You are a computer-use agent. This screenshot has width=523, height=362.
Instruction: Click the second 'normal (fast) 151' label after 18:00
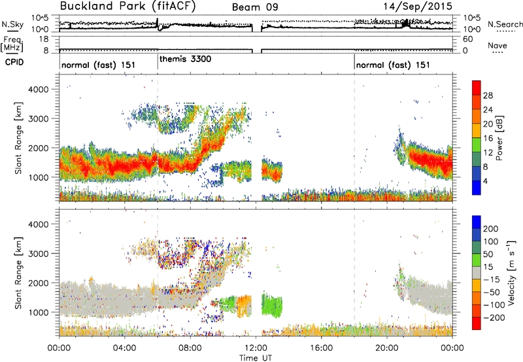pos(393,65)
